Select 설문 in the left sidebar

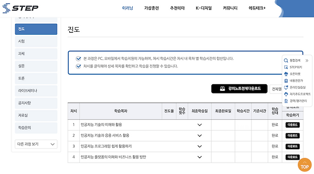pyautogui.click(x=36, y=66)
